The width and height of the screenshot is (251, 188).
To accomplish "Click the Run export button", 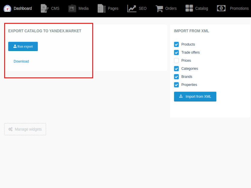I will [23, 46].
